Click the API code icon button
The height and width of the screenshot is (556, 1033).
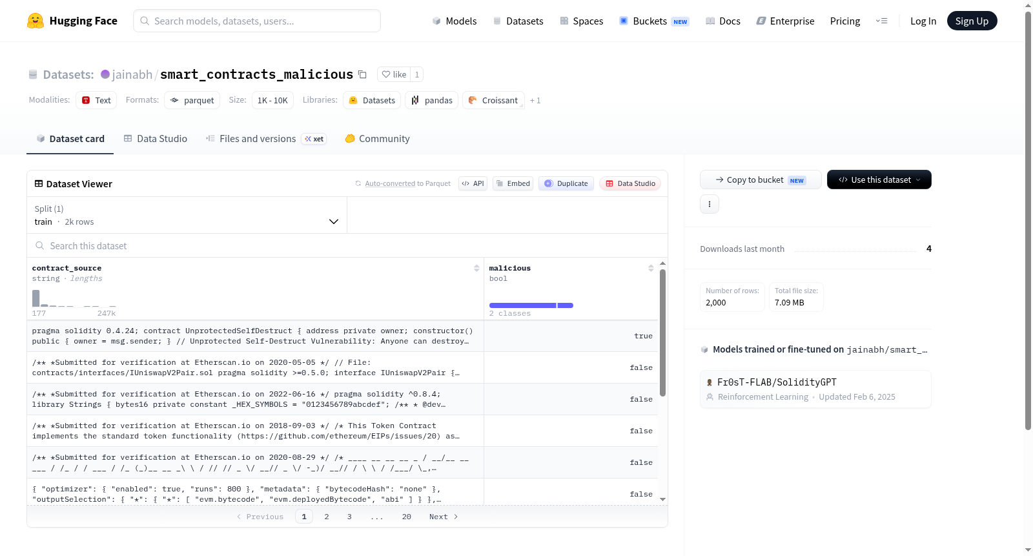point(473,183)
